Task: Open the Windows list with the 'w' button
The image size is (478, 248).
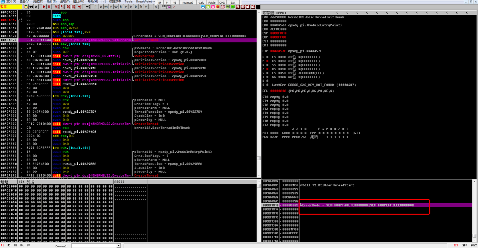Action: pos(116,7)
